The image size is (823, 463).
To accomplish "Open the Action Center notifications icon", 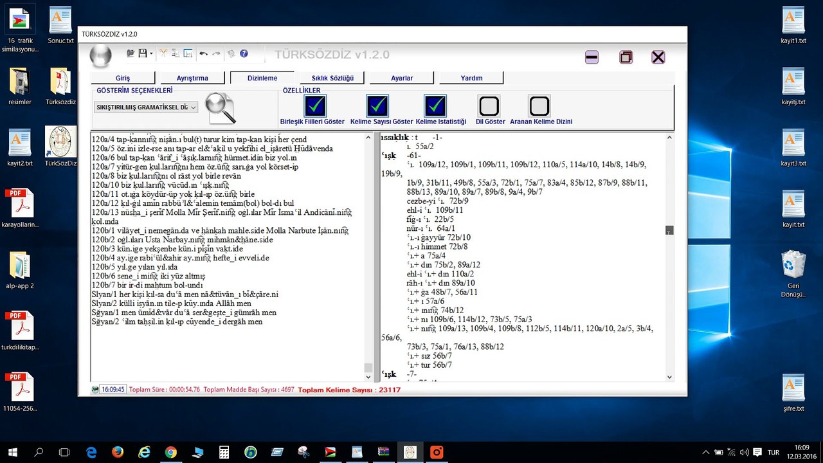I will [x=757, y=453].
